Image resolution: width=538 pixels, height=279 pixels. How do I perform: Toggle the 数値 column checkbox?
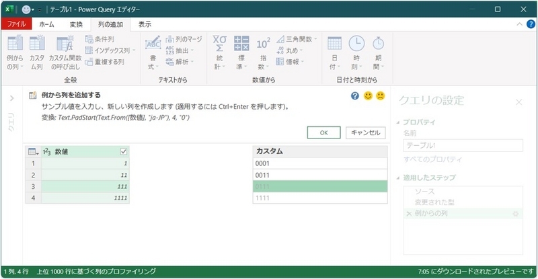[x=124, y=151]
